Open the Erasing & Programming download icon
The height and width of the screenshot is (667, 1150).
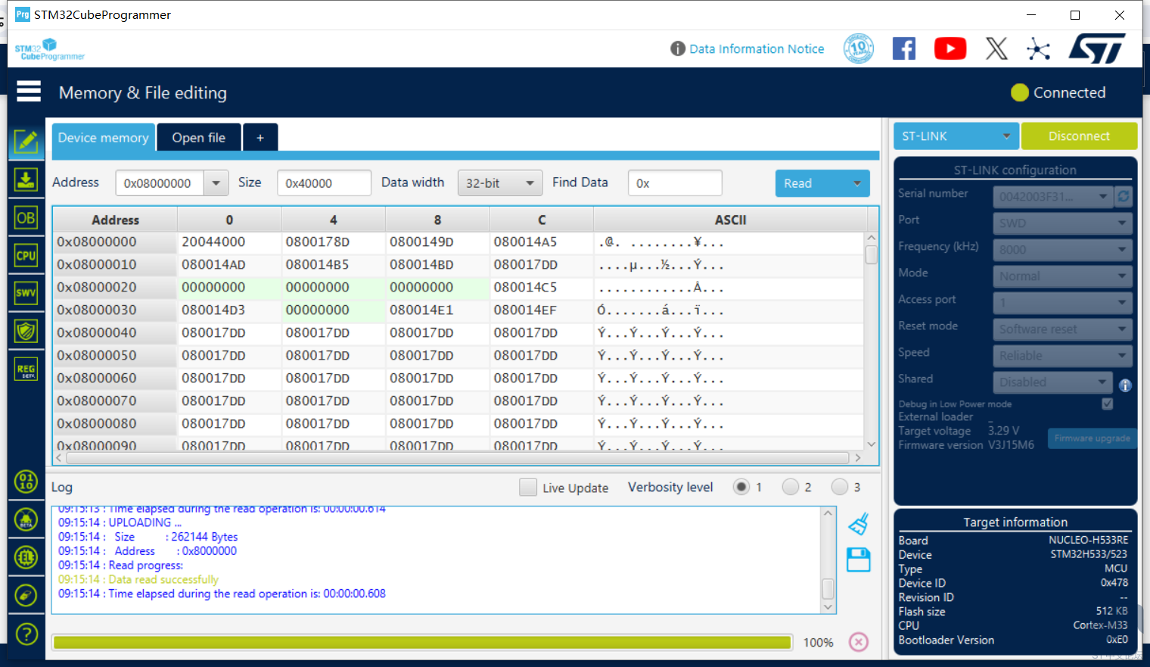point(26,180)
